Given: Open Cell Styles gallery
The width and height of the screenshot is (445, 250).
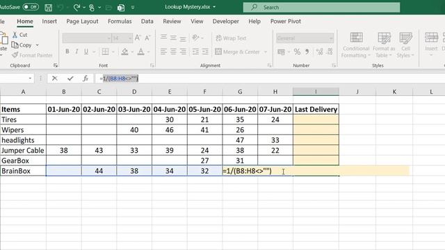Looking at the screenshot, I should point(405,44).
